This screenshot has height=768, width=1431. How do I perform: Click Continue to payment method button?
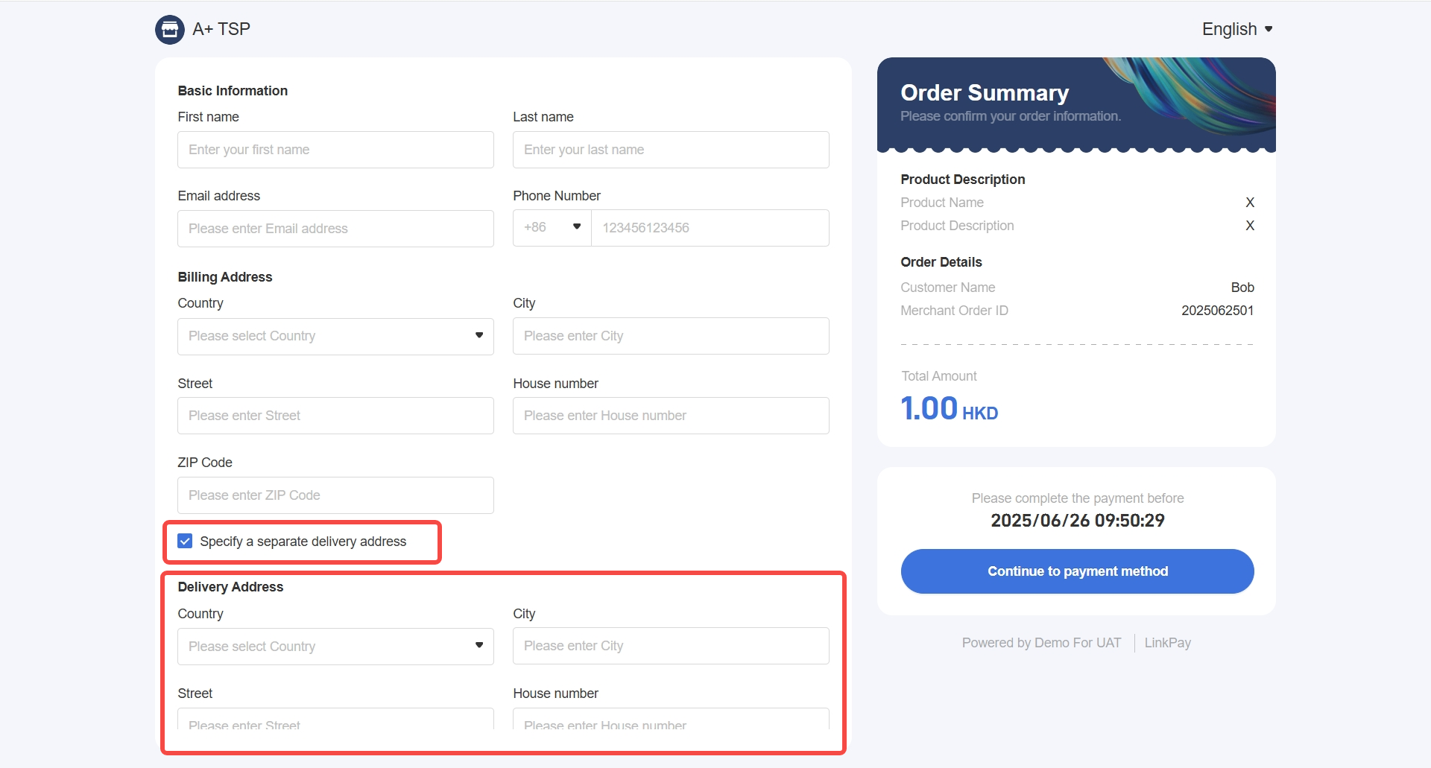(1077, 571)
